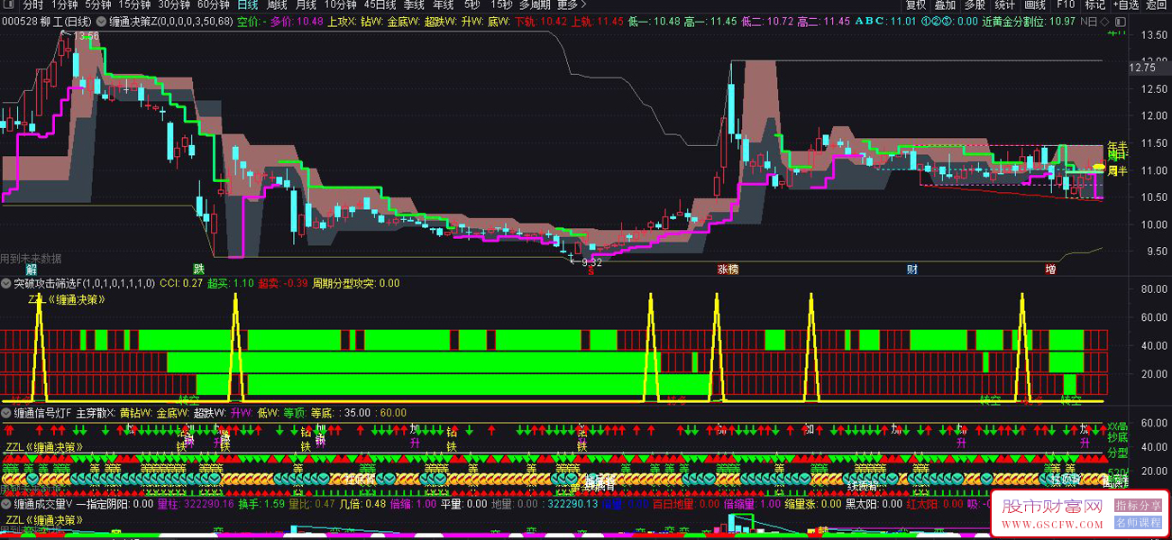
Task: Add stock via +自选 button
Action: [x=1125, y=5]
